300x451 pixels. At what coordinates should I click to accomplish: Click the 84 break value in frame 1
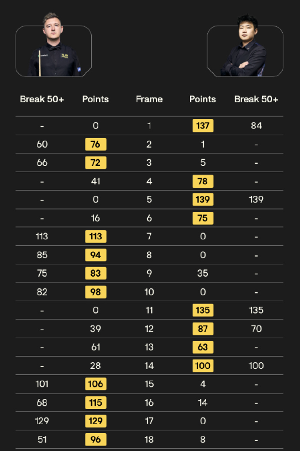pyautogui.click(x=256, y=126)
